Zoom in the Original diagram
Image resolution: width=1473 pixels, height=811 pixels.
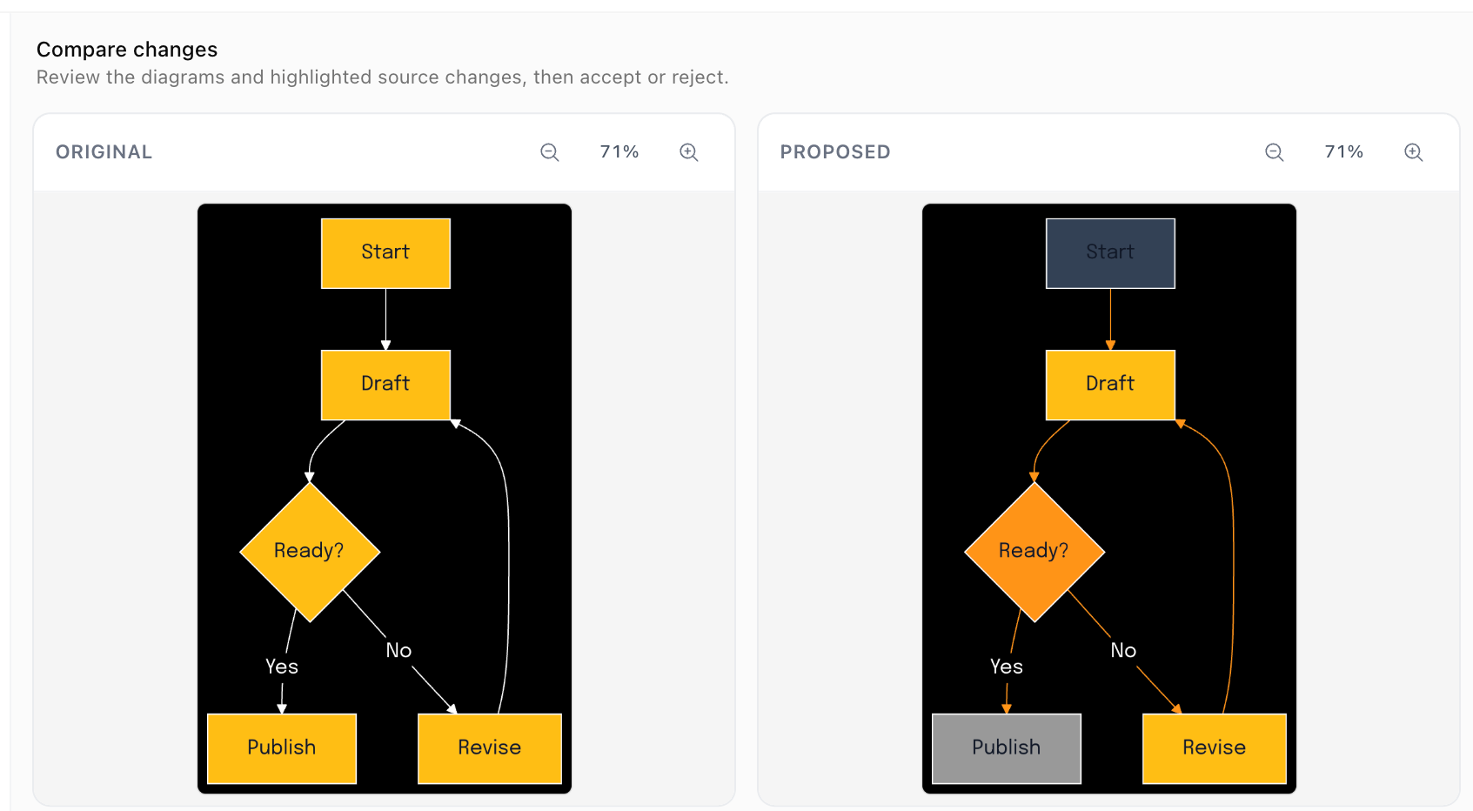688,152
